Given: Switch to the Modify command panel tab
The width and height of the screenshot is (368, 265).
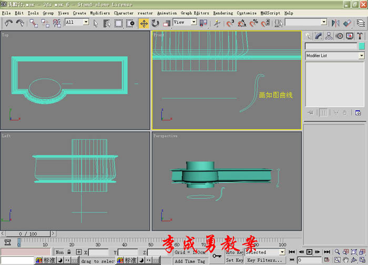Looking at the screenshot, I should (x=319, y=36).
